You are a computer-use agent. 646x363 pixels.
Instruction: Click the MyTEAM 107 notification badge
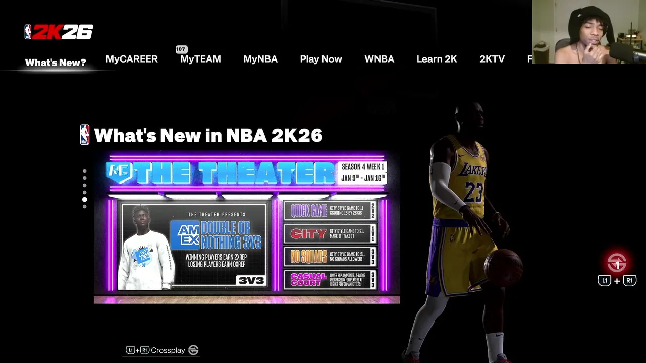pos(181,49)
